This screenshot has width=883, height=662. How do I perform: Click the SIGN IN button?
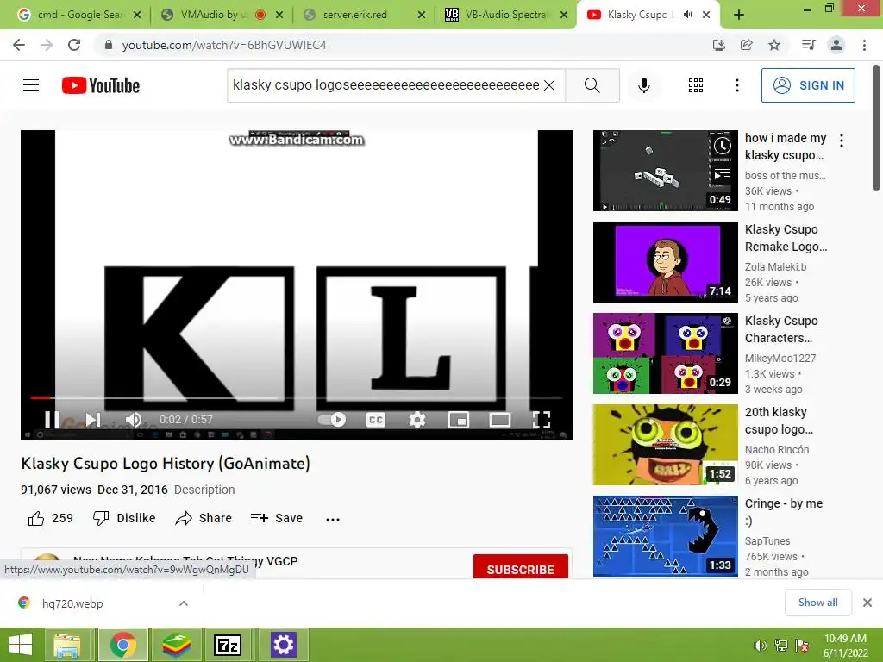coord(808,85)
